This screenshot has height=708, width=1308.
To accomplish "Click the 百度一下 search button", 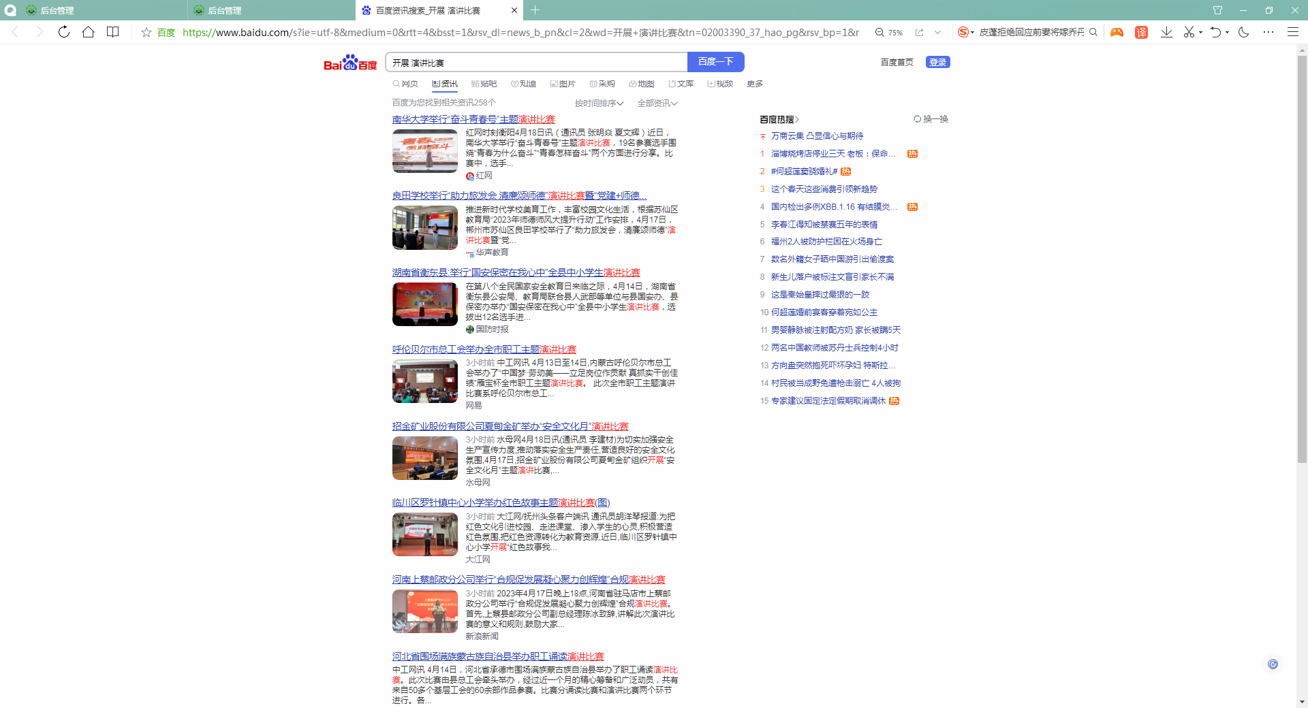I will point(715,62).
